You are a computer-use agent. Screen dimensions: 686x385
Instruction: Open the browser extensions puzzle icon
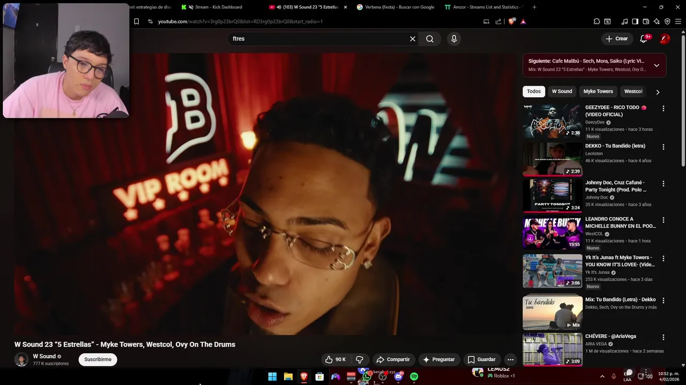596,21
